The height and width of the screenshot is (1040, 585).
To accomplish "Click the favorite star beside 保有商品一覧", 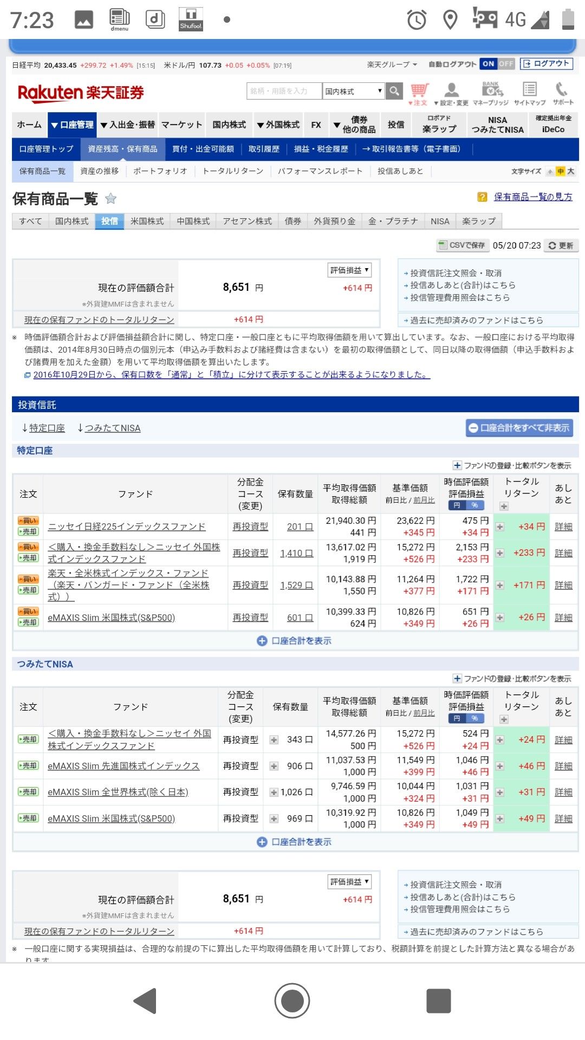I will (111, 199).
